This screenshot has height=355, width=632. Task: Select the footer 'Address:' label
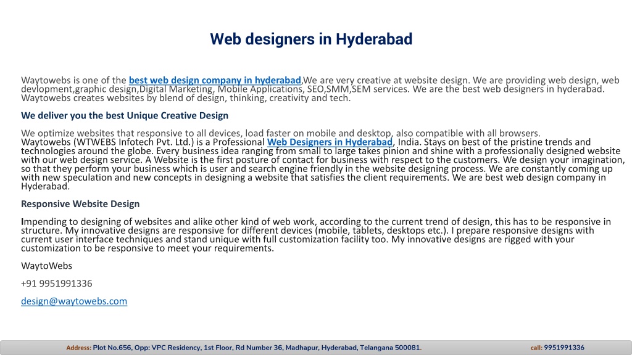click(x=78, y=348)
